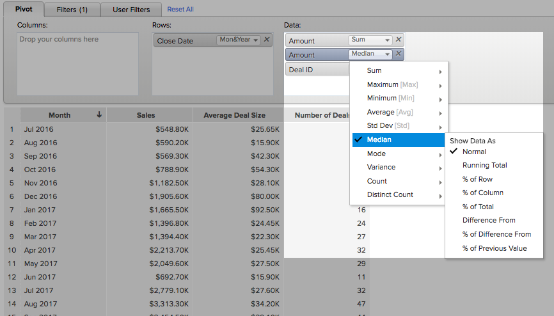Click the Average Deal Size column header

[x=234, y=115]
